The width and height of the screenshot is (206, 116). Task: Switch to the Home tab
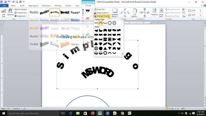click(x=13, y=6)
